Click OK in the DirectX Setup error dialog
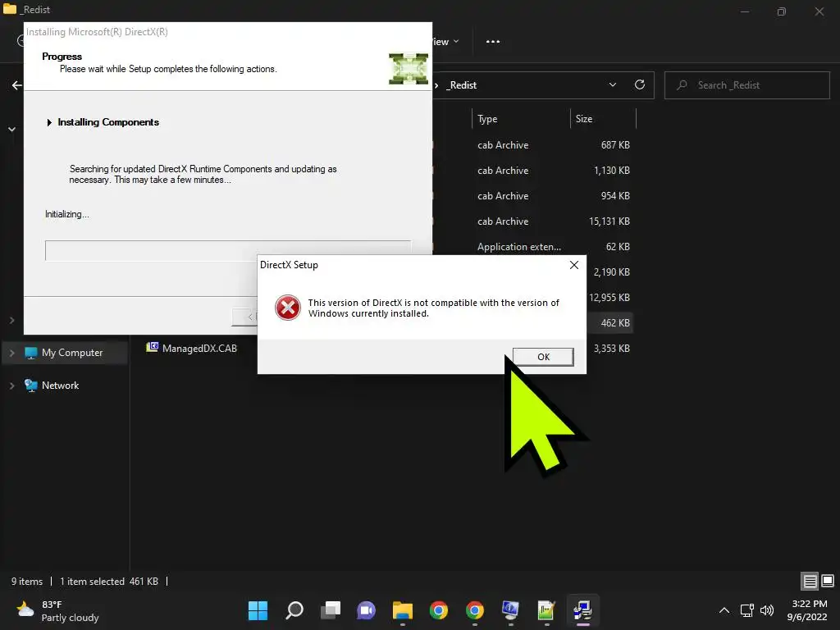 [543, 357]
